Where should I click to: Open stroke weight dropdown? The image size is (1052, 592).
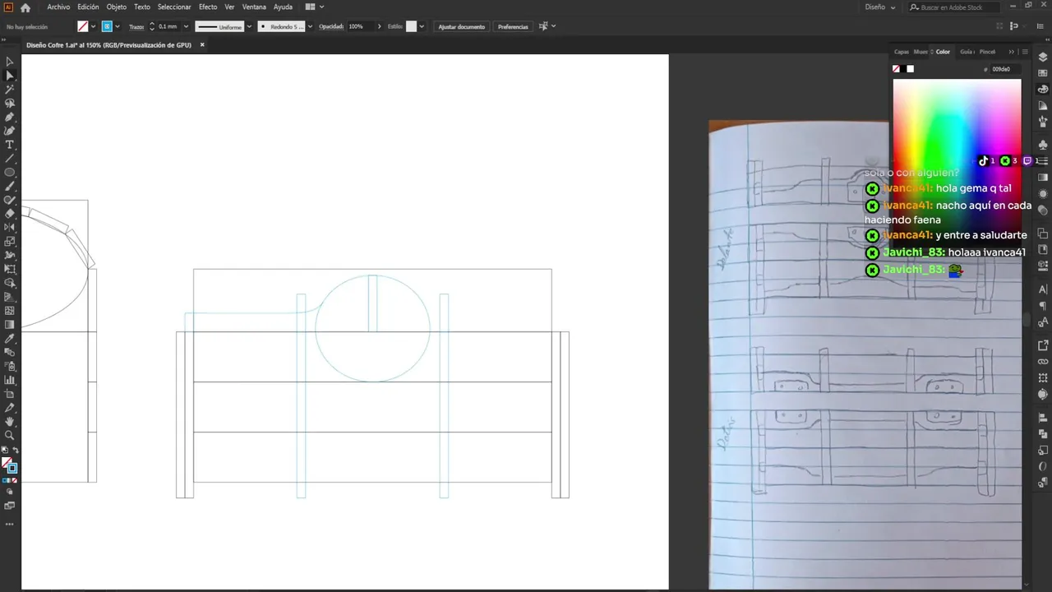187,26
